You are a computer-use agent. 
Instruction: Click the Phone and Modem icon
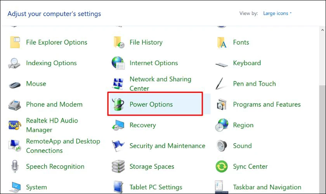[15, 104]
